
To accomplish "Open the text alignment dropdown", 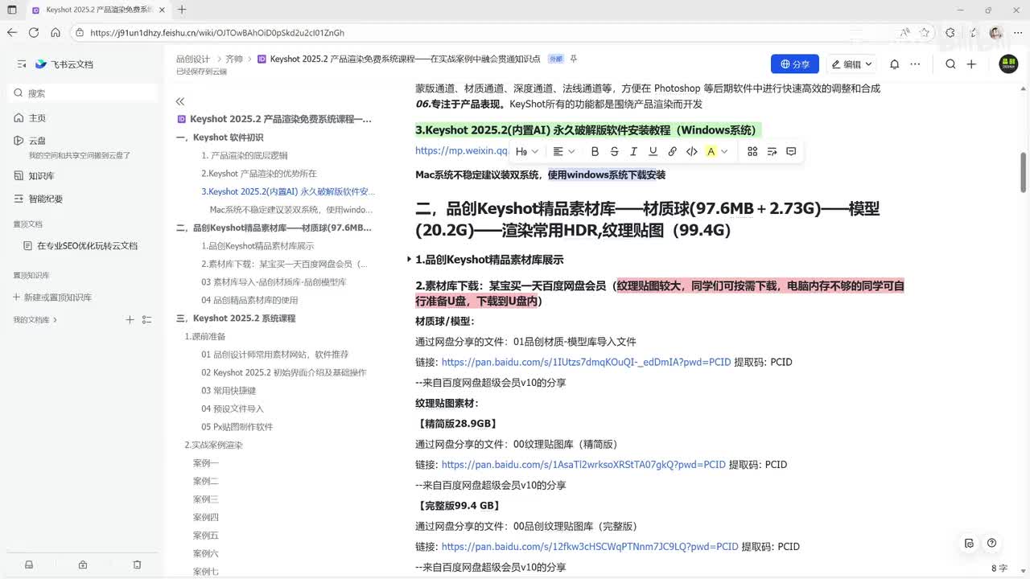I will 564,151.
